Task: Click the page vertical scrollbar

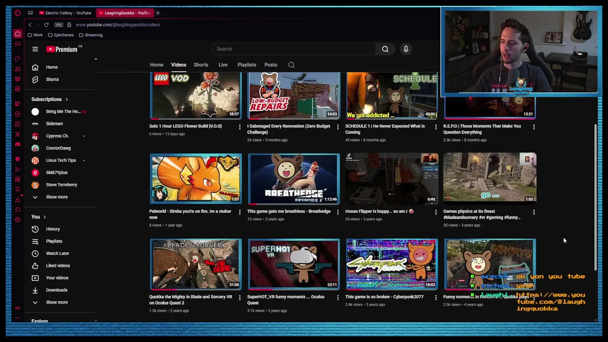Action: click(596, 197)
